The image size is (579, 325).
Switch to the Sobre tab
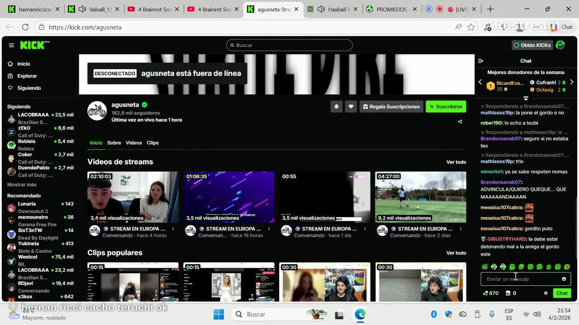pos(114,143)
